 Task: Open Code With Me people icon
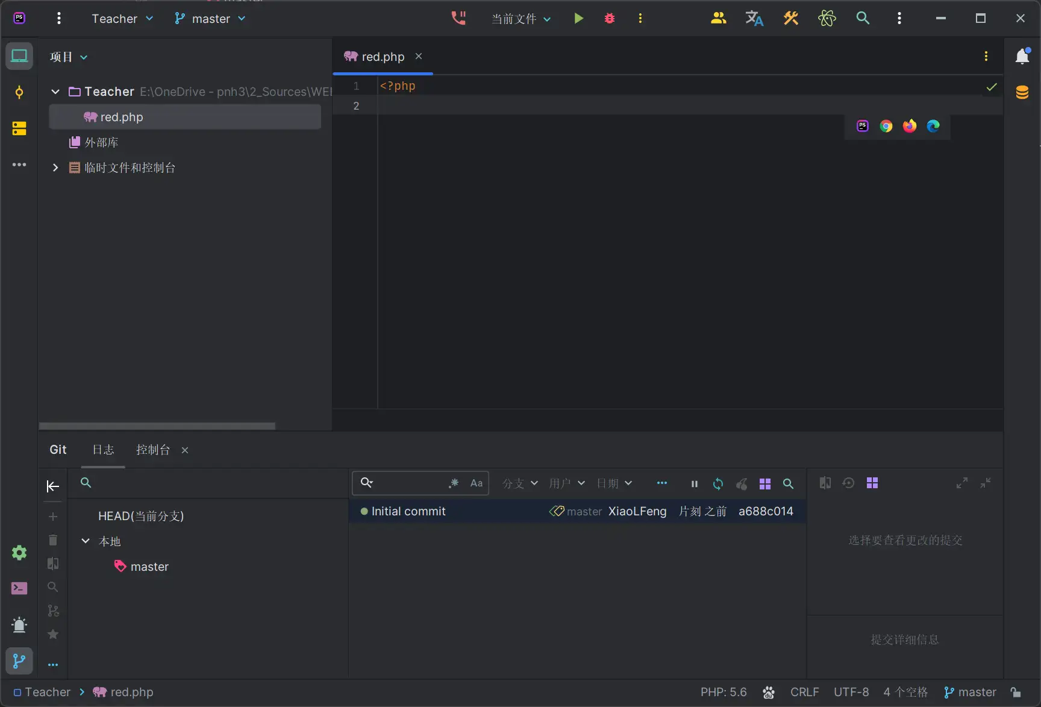718,19
